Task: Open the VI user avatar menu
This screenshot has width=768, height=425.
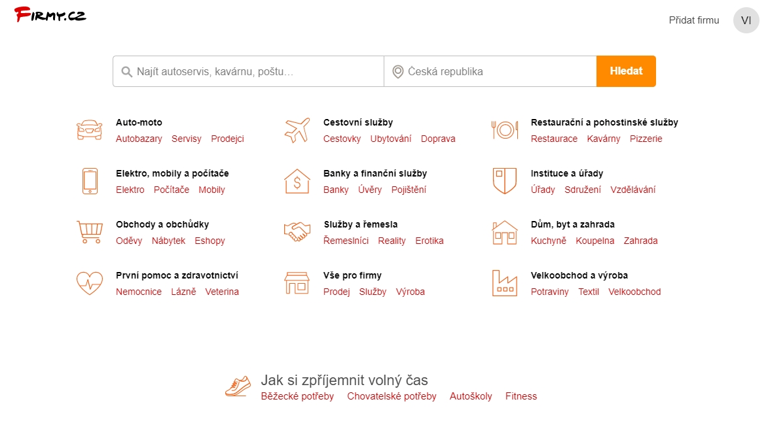Action: click(x=746, y=20)
